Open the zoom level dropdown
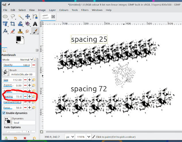Viewport: 182px width, 142px height. tap(89, 137)
